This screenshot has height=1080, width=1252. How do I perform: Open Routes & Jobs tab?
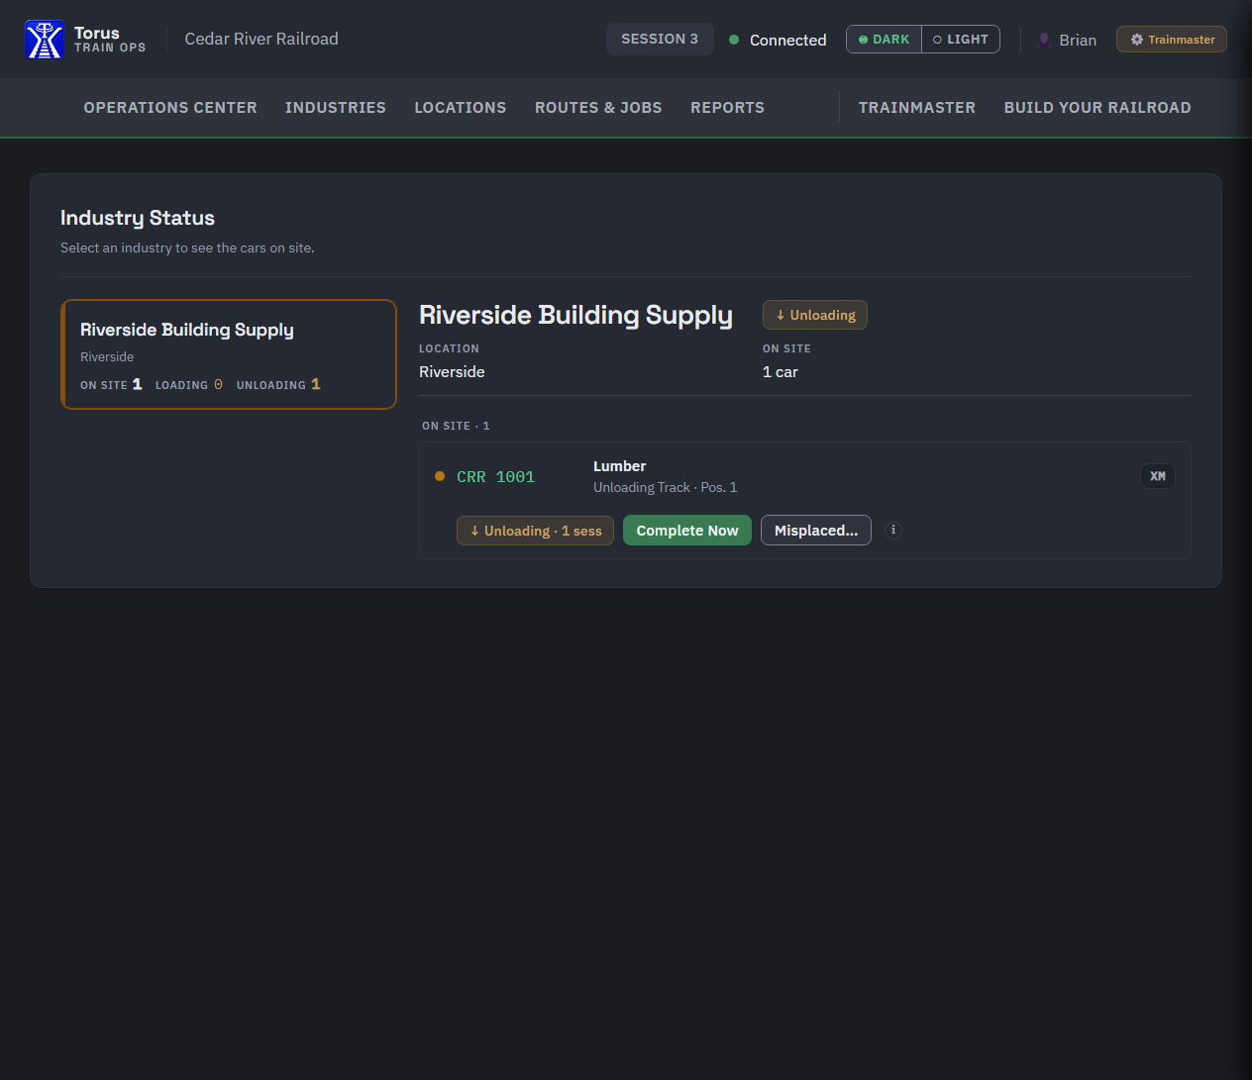(598, 108)
